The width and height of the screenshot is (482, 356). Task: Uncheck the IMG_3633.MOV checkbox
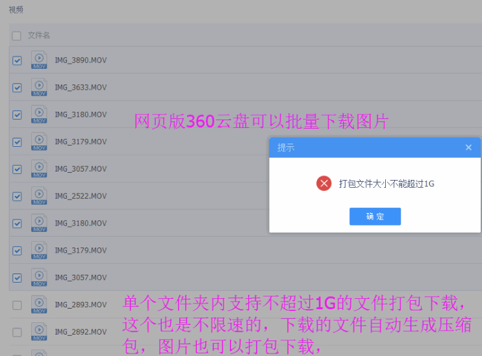pos(17,88)
